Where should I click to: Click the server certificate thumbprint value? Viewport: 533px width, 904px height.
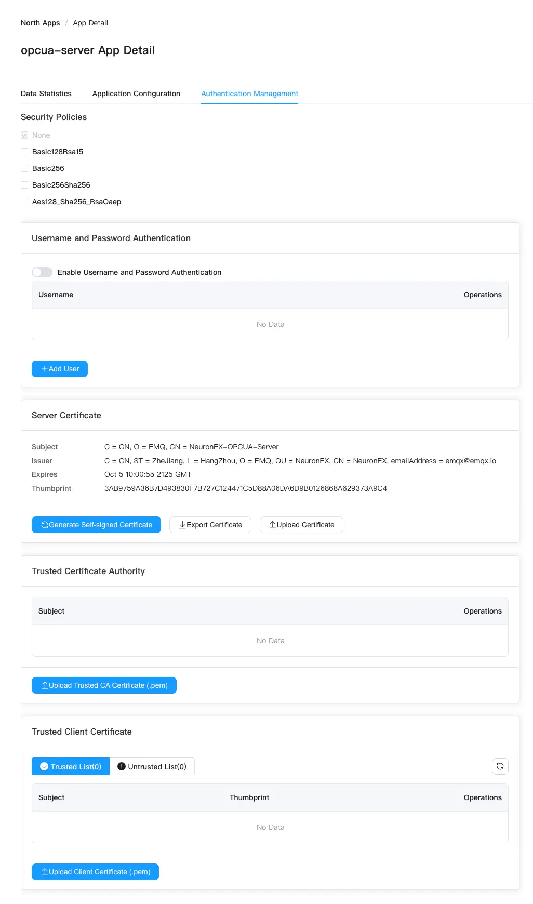(245, 488)
